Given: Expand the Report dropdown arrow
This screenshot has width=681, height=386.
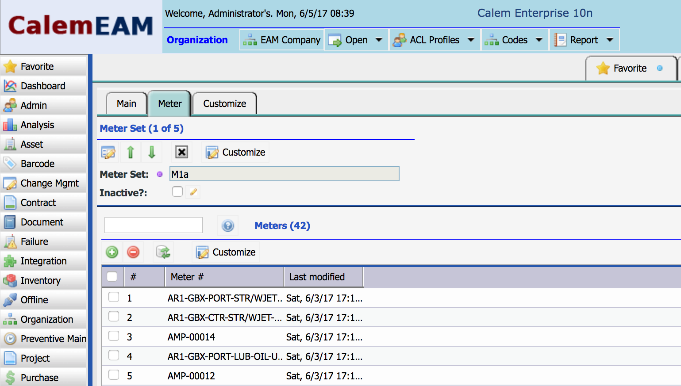Looking at the screenshot, I should tap(610, 40).
